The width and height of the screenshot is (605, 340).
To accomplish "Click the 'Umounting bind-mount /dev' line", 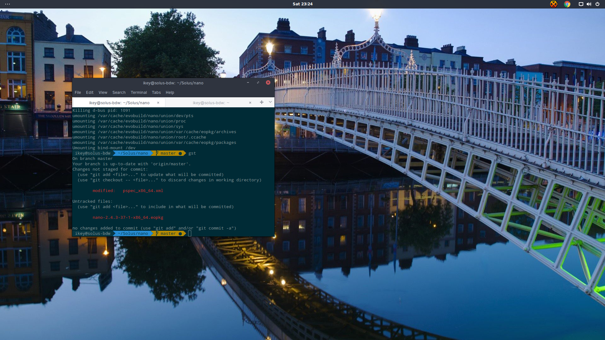I will 104,148.
